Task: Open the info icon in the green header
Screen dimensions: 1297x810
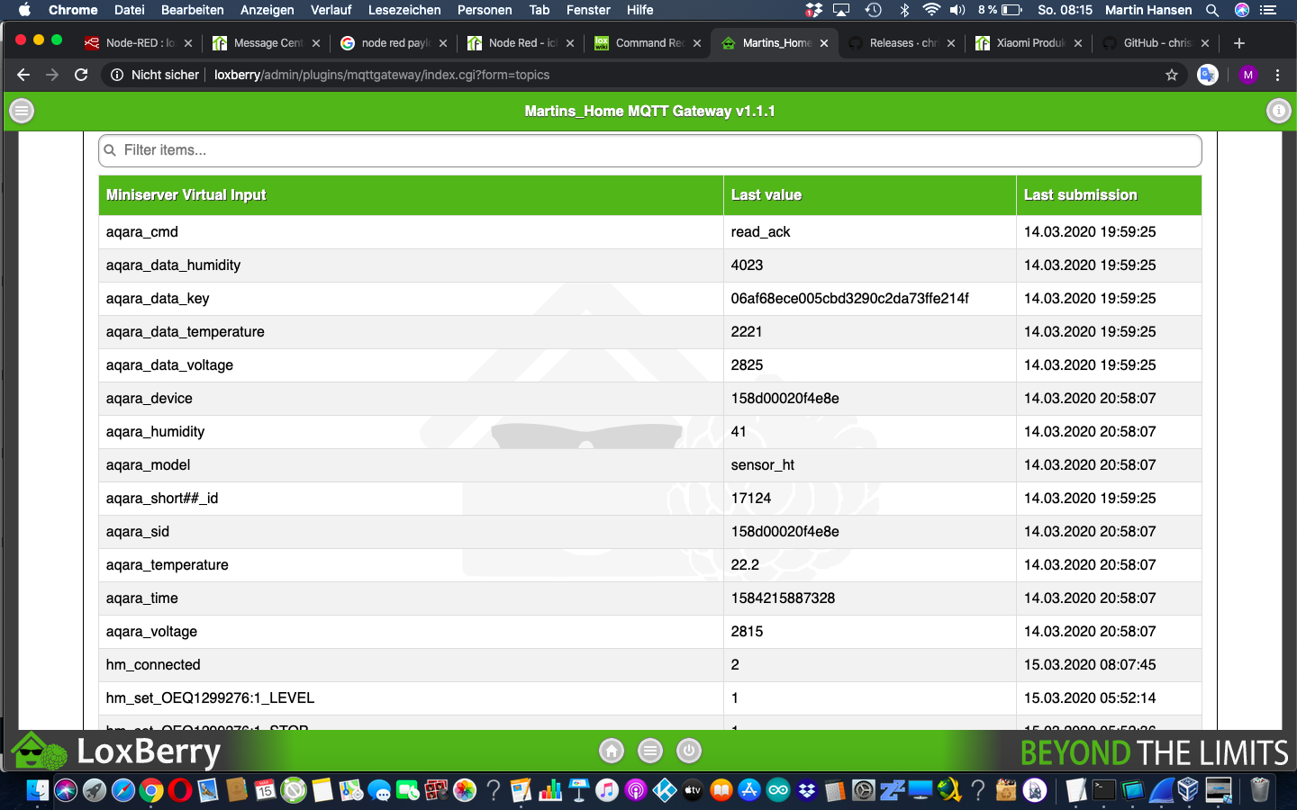Action: (1278, 111)
